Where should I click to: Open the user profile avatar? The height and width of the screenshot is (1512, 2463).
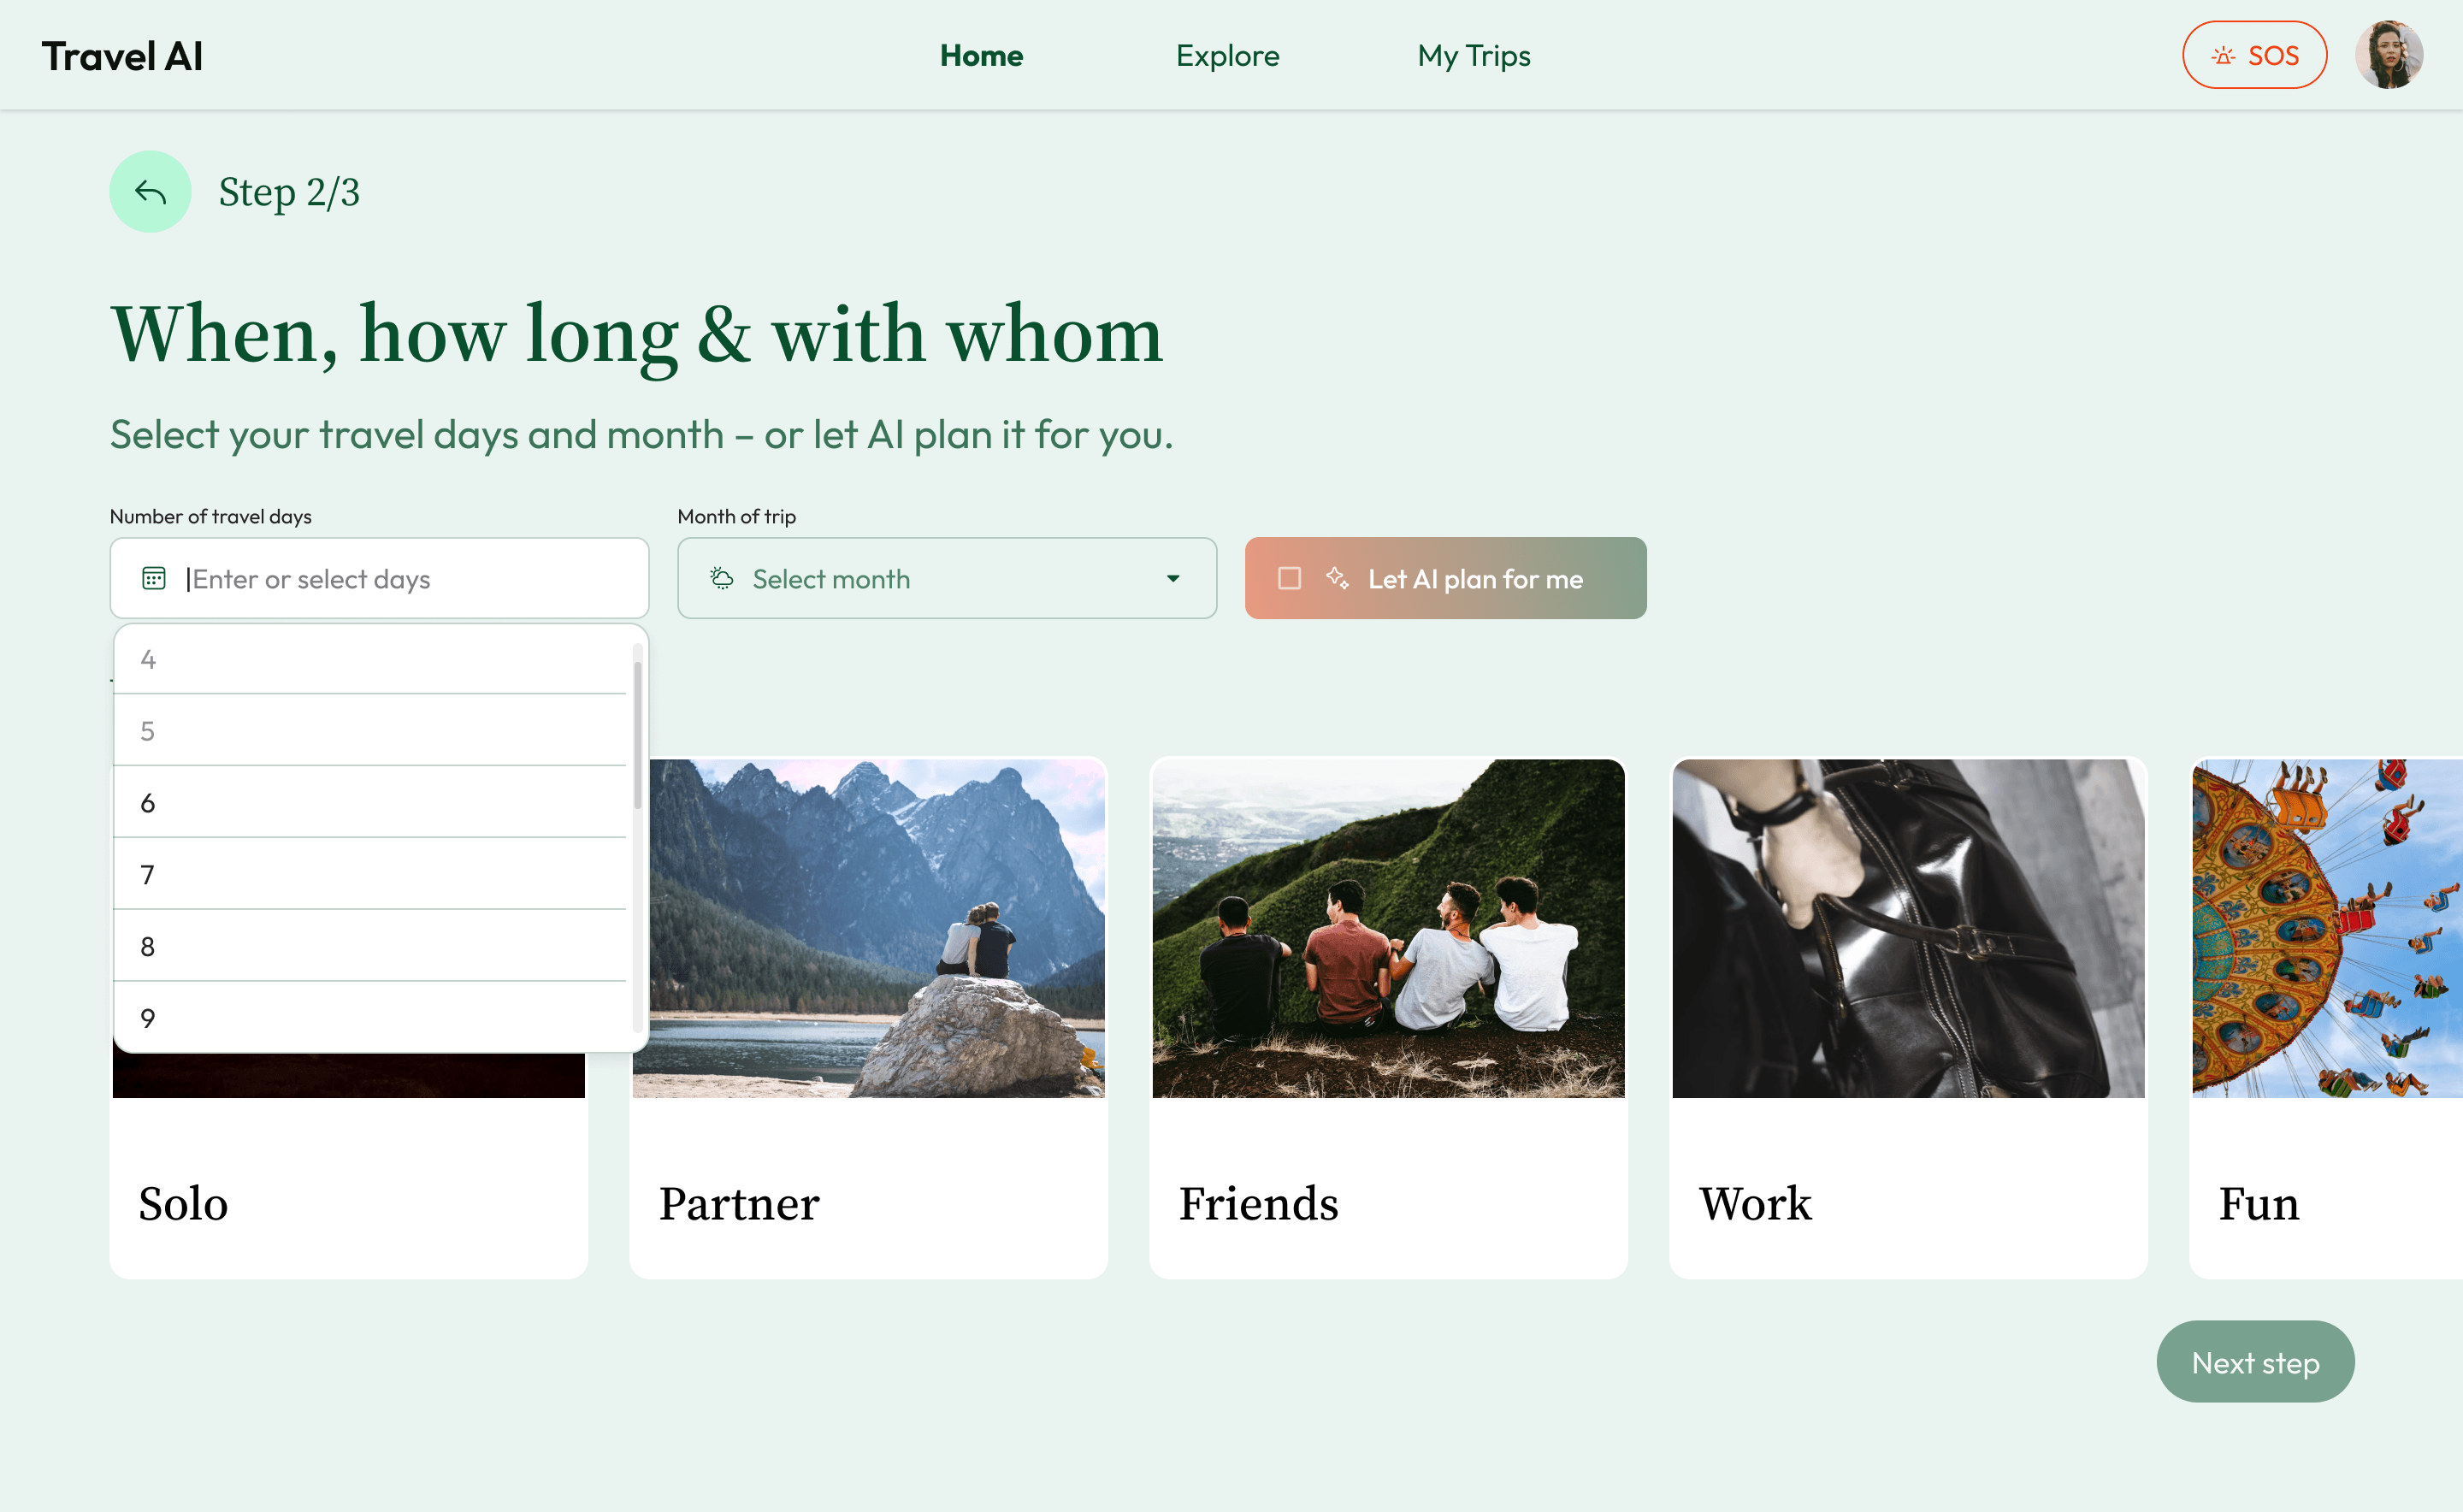tap(2389, 55)
